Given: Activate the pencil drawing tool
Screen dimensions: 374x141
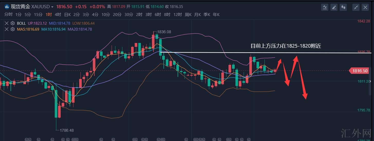Looking at the screenshot, I should [334, 7].
